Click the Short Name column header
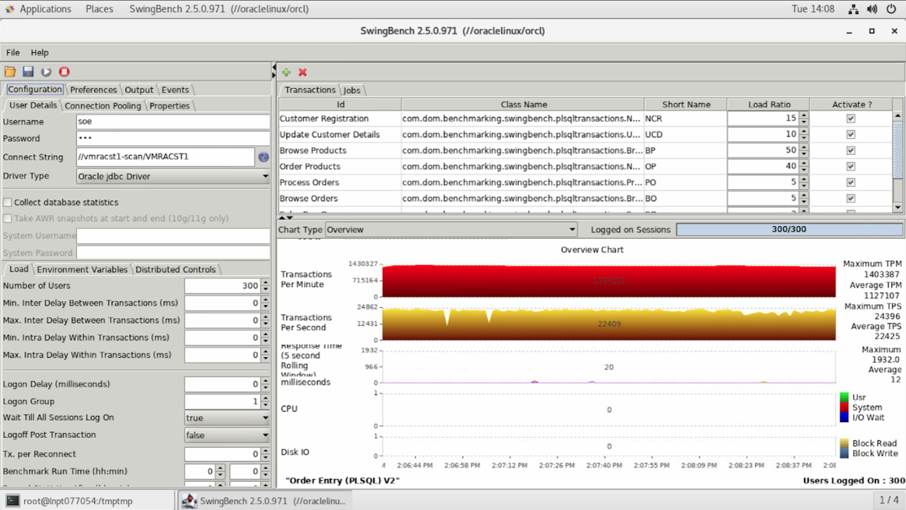Screen dimensions: 906x510 (x=686, y=104)
